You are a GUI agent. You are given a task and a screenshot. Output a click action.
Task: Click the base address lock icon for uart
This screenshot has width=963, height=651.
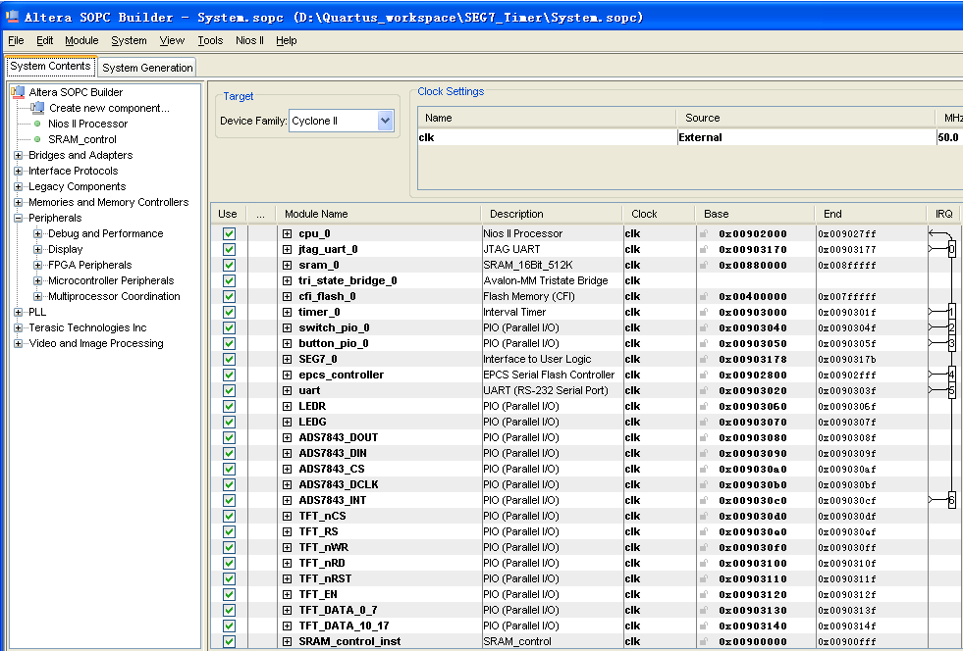click(704, 391)
